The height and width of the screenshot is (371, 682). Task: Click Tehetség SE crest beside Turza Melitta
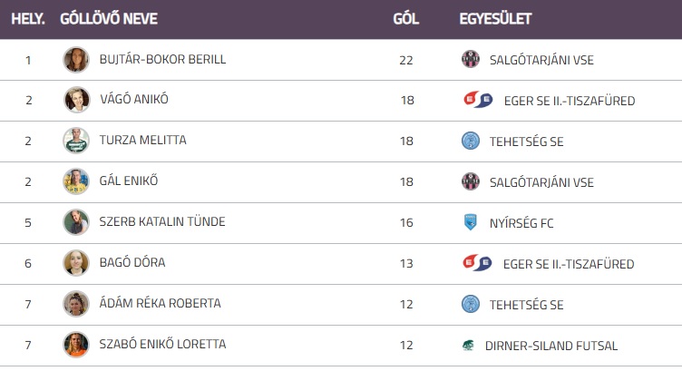470,141
